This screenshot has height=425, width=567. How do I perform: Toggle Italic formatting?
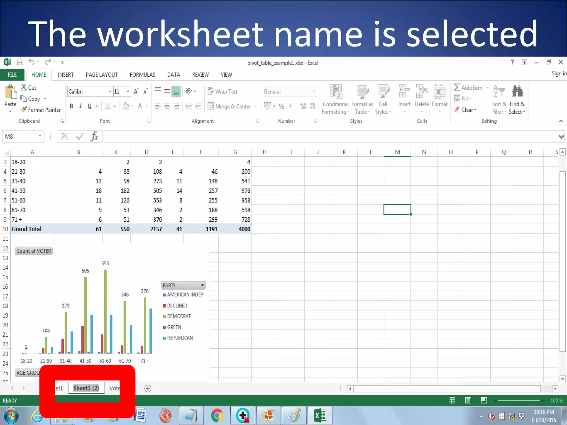coord(81,106)
